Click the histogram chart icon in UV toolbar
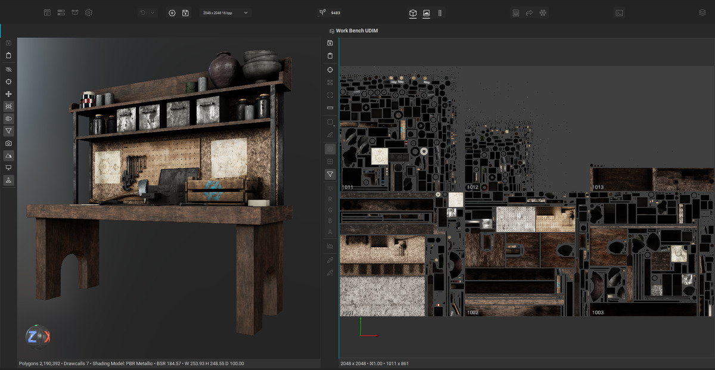Screen dimensions: 715x370 [x=330, y=246]
